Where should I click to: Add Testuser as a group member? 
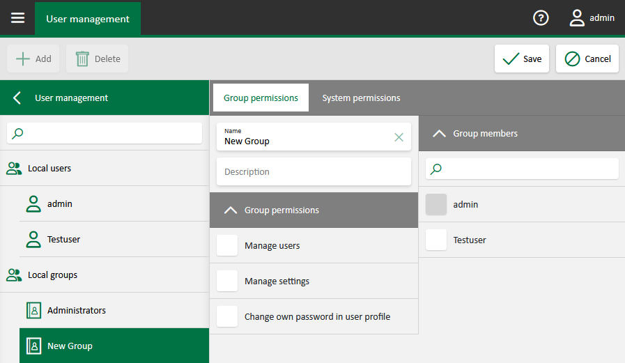[436, 240]
